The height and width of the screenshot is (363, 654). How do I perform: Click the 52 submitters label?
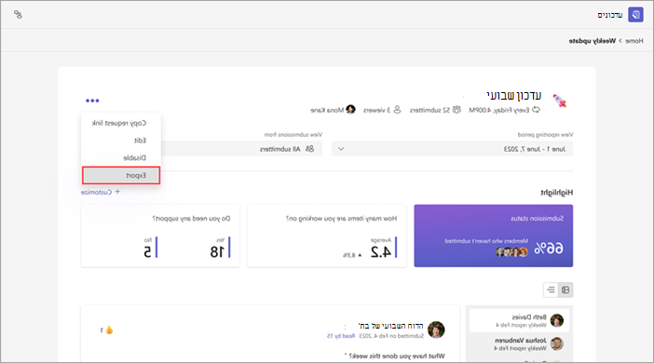429,110
